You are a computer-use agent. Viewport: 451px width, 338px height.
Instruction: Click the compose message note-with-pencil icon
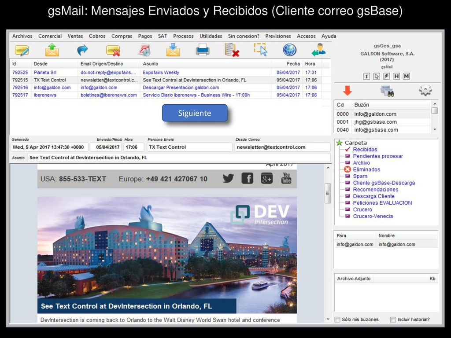click(22, 50)
